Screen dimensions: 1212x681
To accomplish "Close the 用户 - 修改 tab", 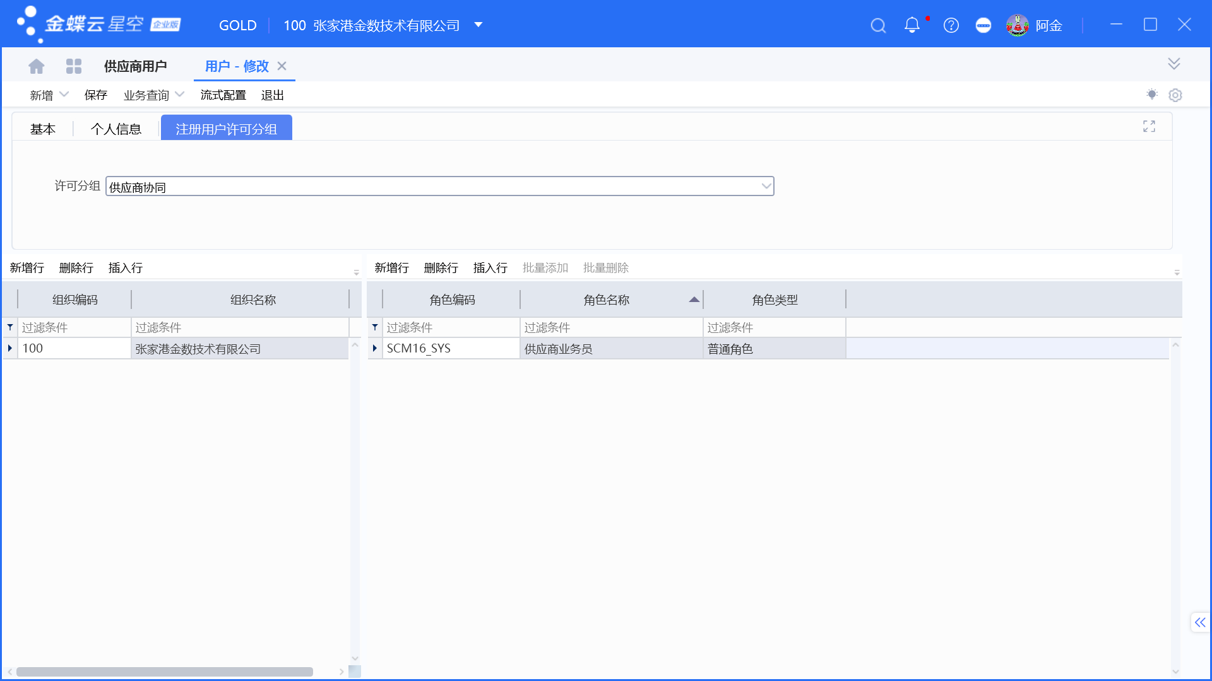I will 282,66.
